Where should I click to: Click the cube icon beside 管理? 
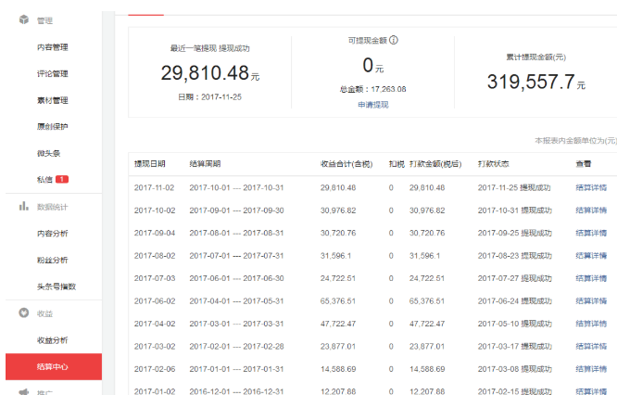[23, 20]
